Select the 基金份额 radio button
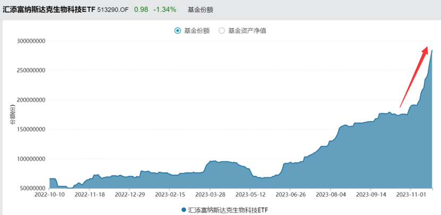 [x=177, y=31]
